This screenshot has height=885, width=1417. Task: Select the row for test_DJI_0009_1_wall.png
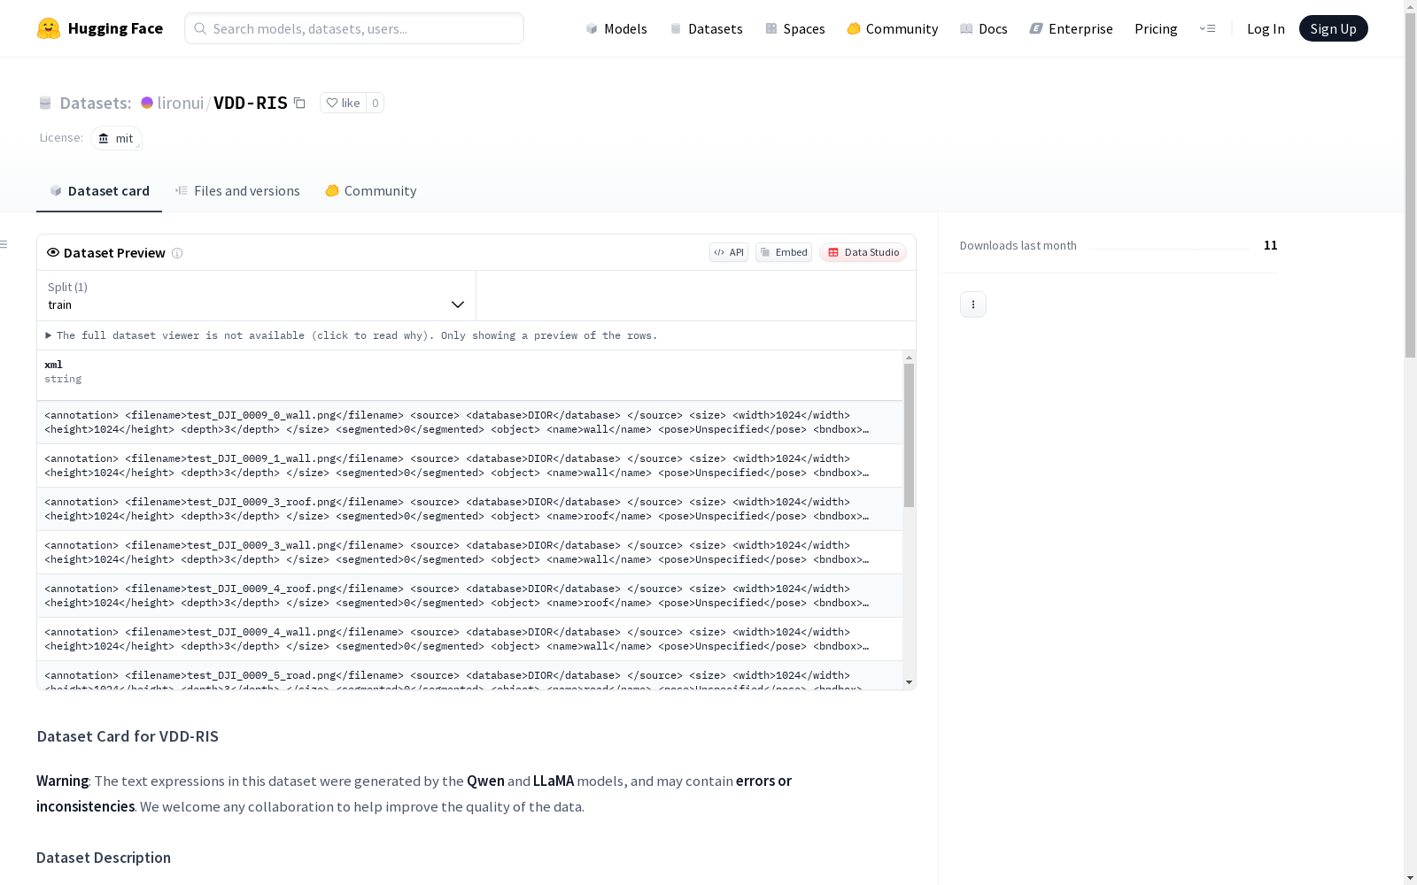469,466
